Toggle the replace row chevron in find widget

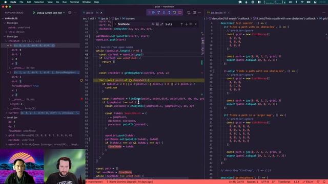tap(115, 24)
